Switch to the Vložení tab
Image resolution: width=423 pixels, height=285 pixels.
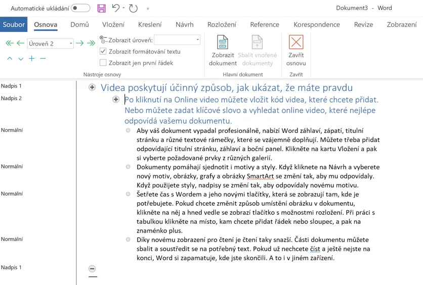[x=113, y=25]
